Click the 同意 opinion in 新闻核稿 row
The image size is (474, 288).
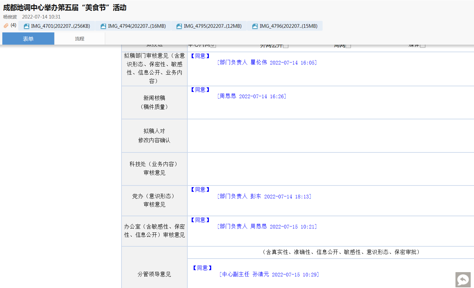point(200,90)
